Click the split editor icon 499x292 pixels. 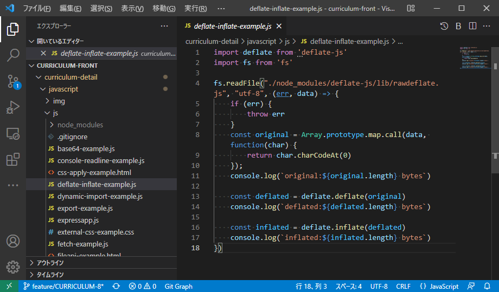coord(472,26)
